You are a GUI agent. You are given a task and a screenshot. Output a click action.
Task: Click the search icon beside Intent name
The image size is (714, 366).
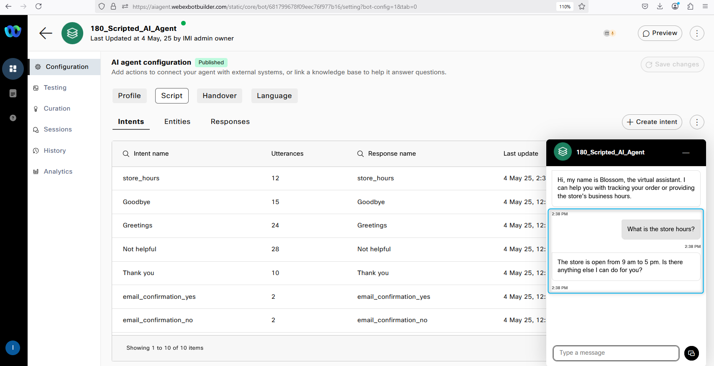tap(126, 154)
